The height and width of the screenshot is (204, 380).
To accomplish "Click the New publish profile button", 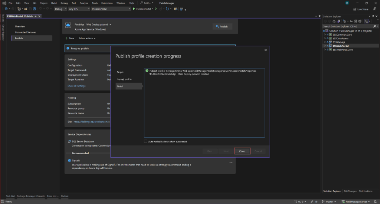I will click(70, 38).
